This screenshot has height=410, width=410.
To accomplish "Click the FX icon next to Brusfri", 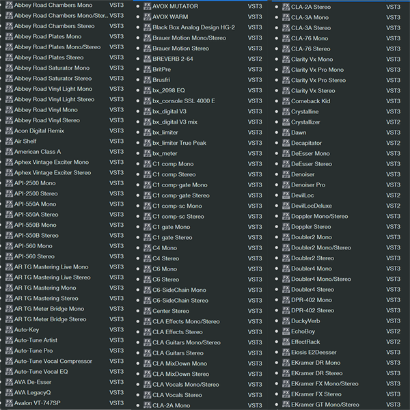I will click(x=148, y=80).
